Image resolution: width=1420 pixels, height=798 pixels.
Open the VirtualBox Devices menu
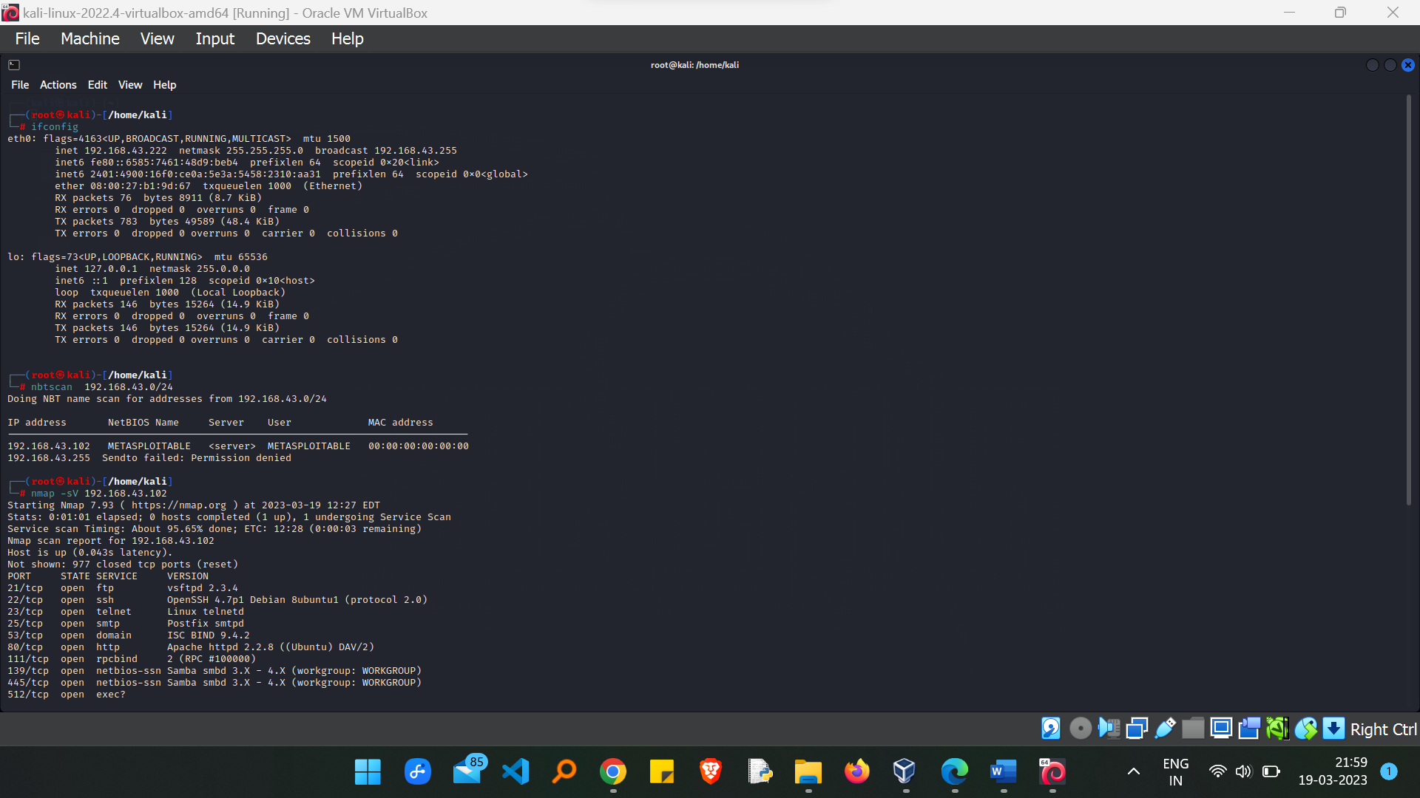click(283, 38)
